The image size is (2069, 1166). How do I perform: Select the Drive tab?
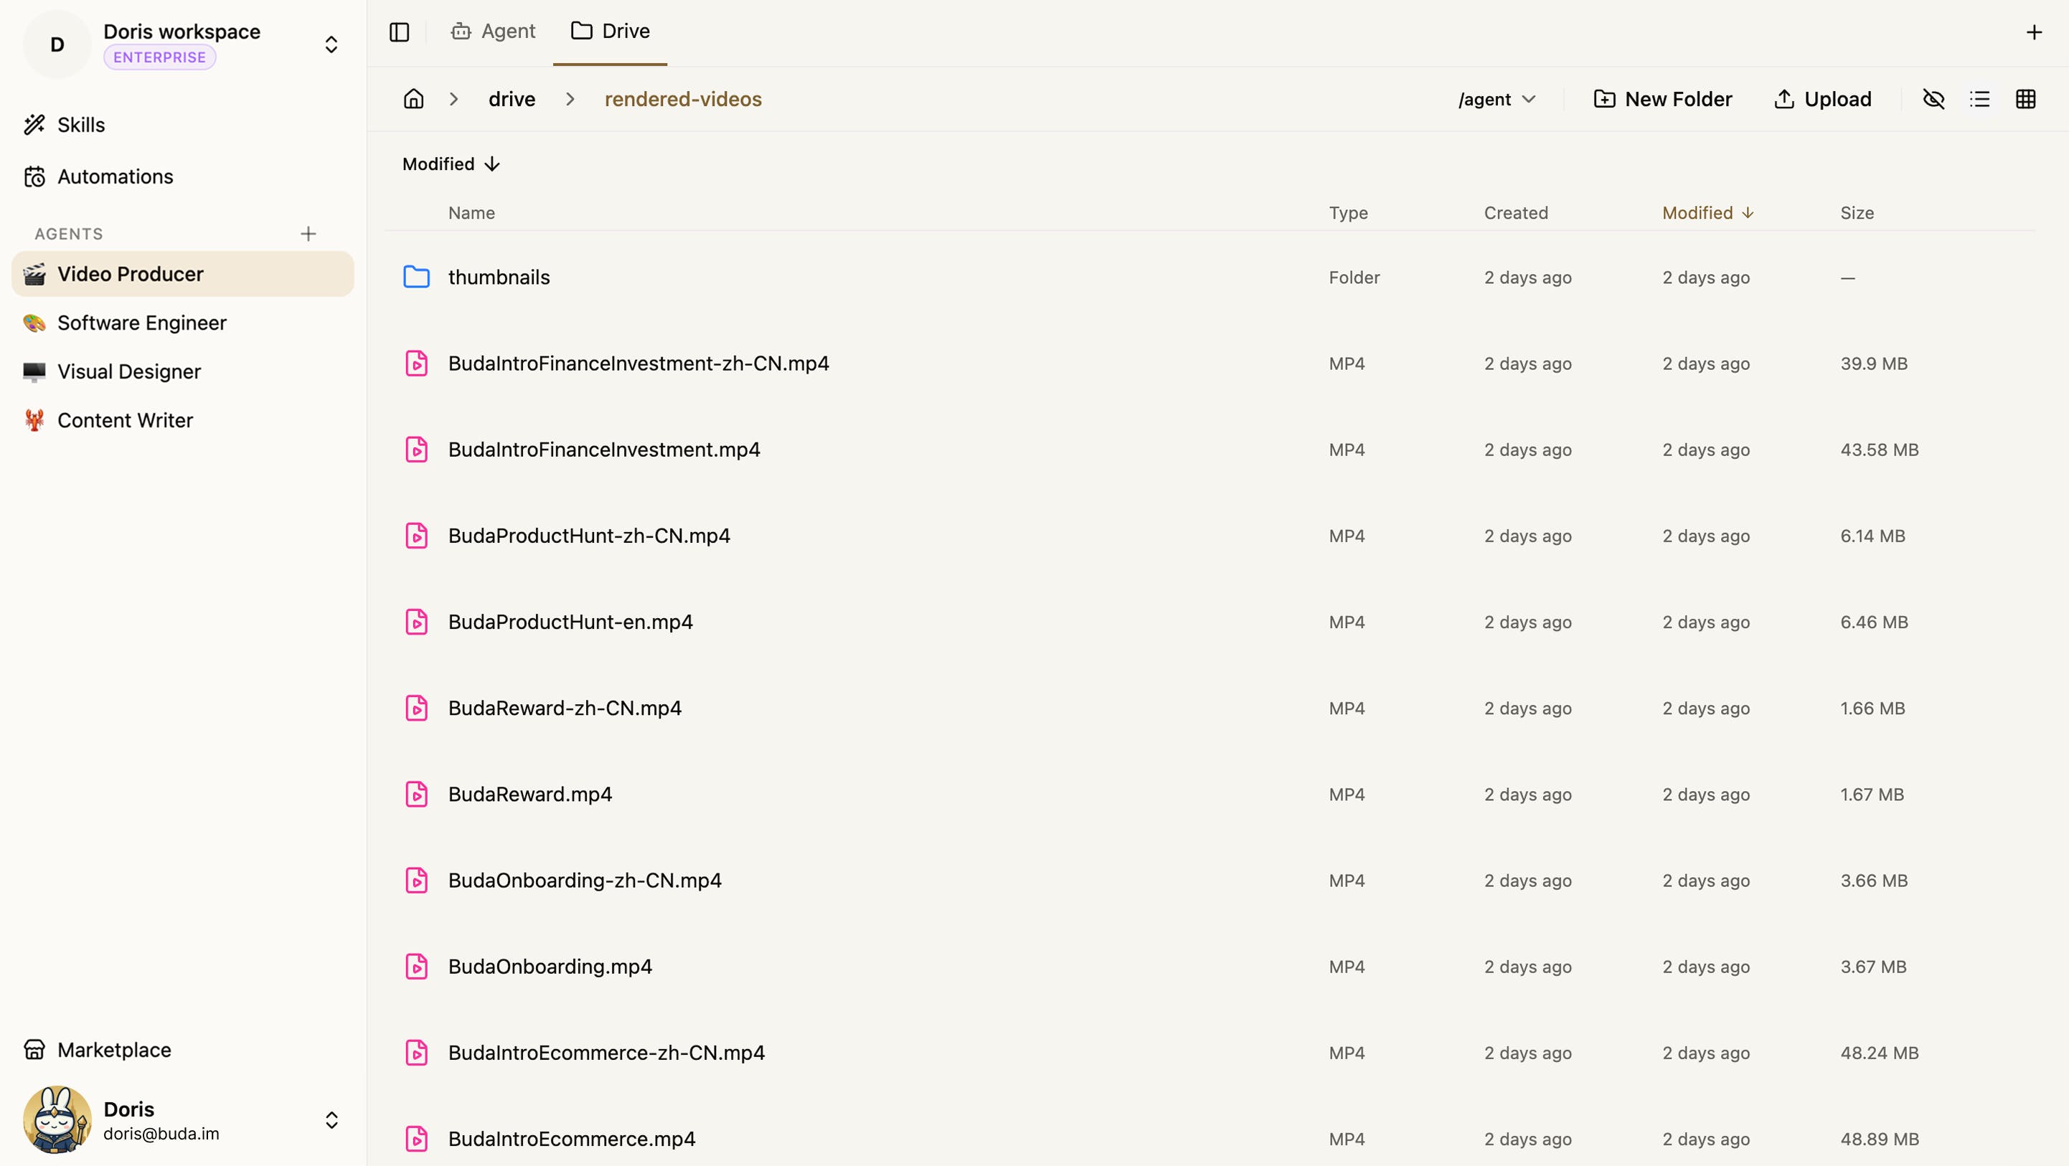(611, 32)
